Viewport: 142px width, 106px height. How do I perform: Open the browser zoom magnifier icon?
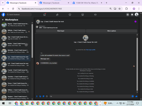coord(110,9)
